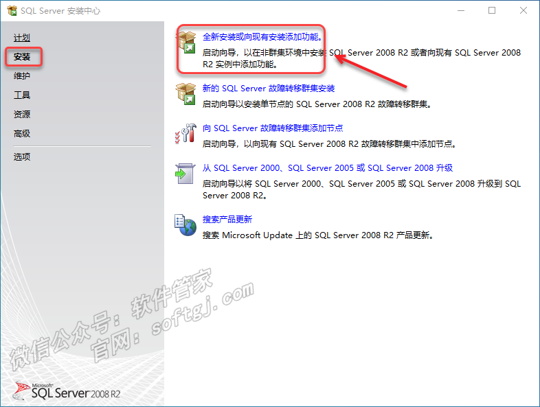Click the 搜索产品更新 link
Viewport: 540px width, 407px height.
pyautogui.click(x=227, y=220)
